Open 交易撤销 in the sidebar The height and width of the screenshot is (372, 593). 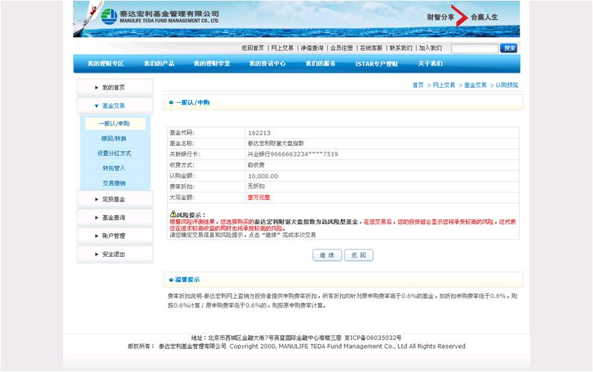tap(114, 183)
